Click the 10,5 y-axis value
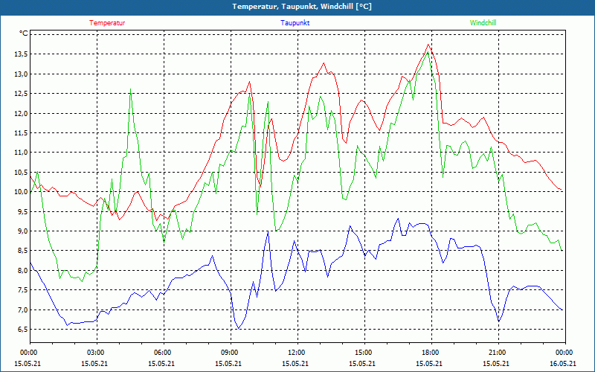This screenshot has height=372, width=595. (x=21, y=173)
